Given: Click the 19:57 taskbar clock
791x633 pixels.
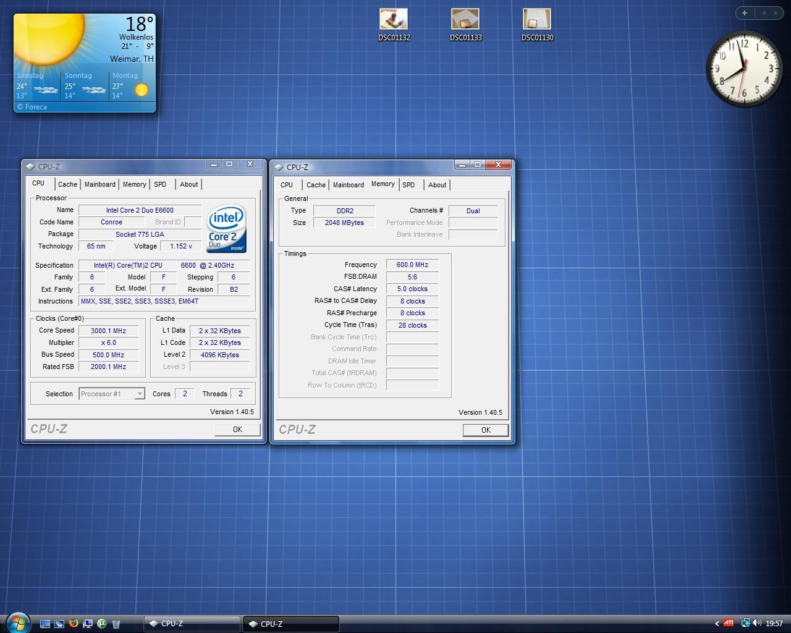Looking at the screenshot, I should [x=774, y=624].
